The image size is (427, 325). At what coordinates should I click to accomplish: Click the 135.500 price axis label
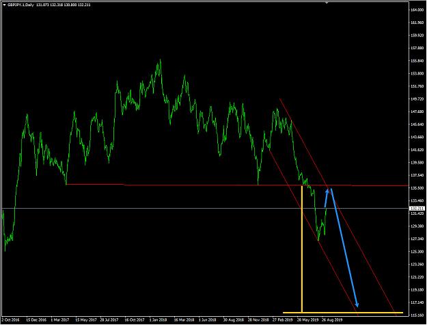(x=417, y=188)
